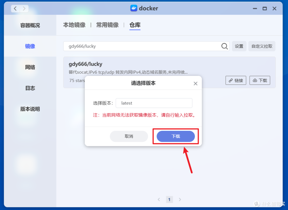The image size is (288, 210).
Task: Minimize the docker window
Action: pos(255,9)
